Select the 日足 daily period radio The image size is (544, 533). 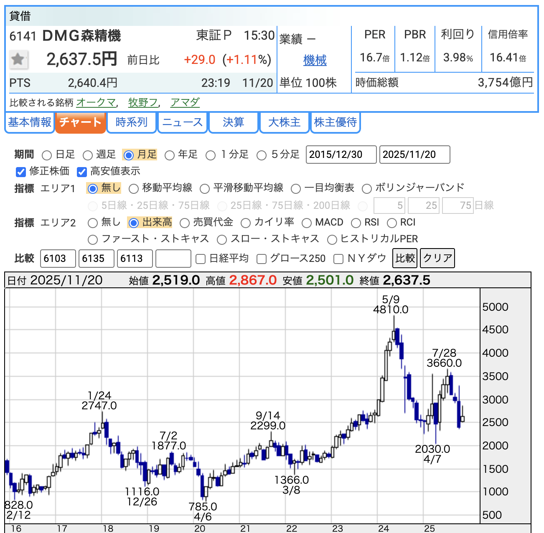click(47, 155)
